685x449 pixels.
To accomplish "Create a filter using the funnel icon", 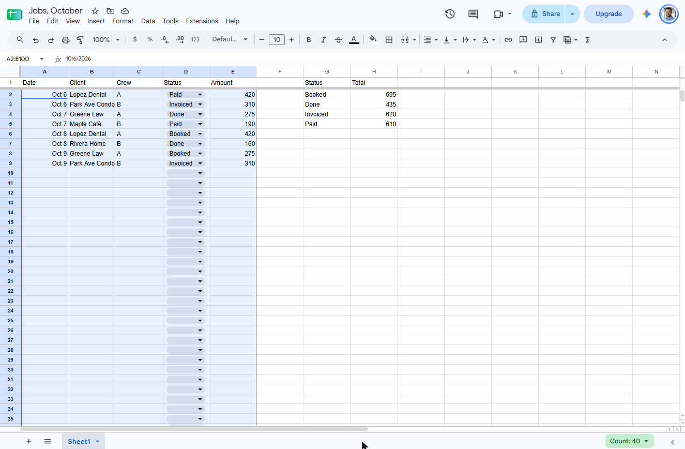I will point(553,40).
